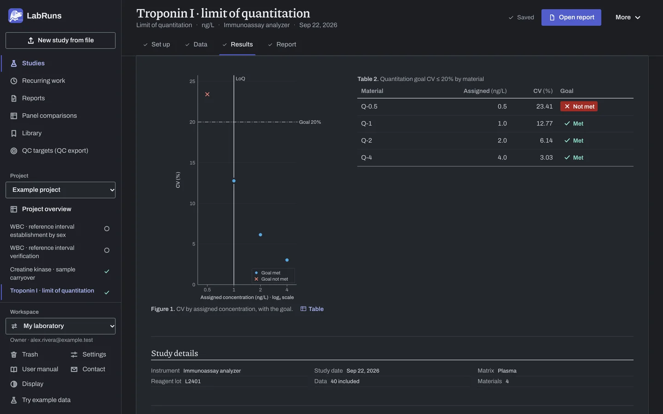Open the Project dropdown showing Example project
Screen dimensions: 663x414
click(60, 190)
